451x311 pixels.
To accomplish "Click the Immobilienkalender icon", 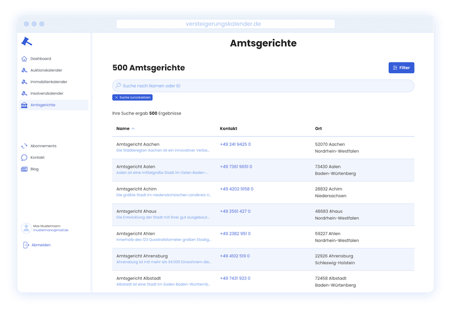I will click(24, 82).
